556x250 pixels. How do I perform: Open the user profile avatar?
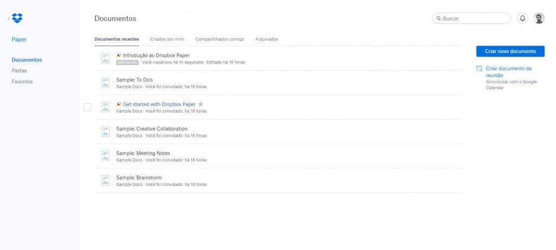[539, 18]
